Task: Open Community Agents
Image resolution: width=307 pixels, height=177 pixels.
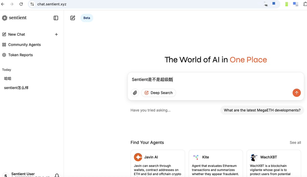Action: (x=21, y=45)
